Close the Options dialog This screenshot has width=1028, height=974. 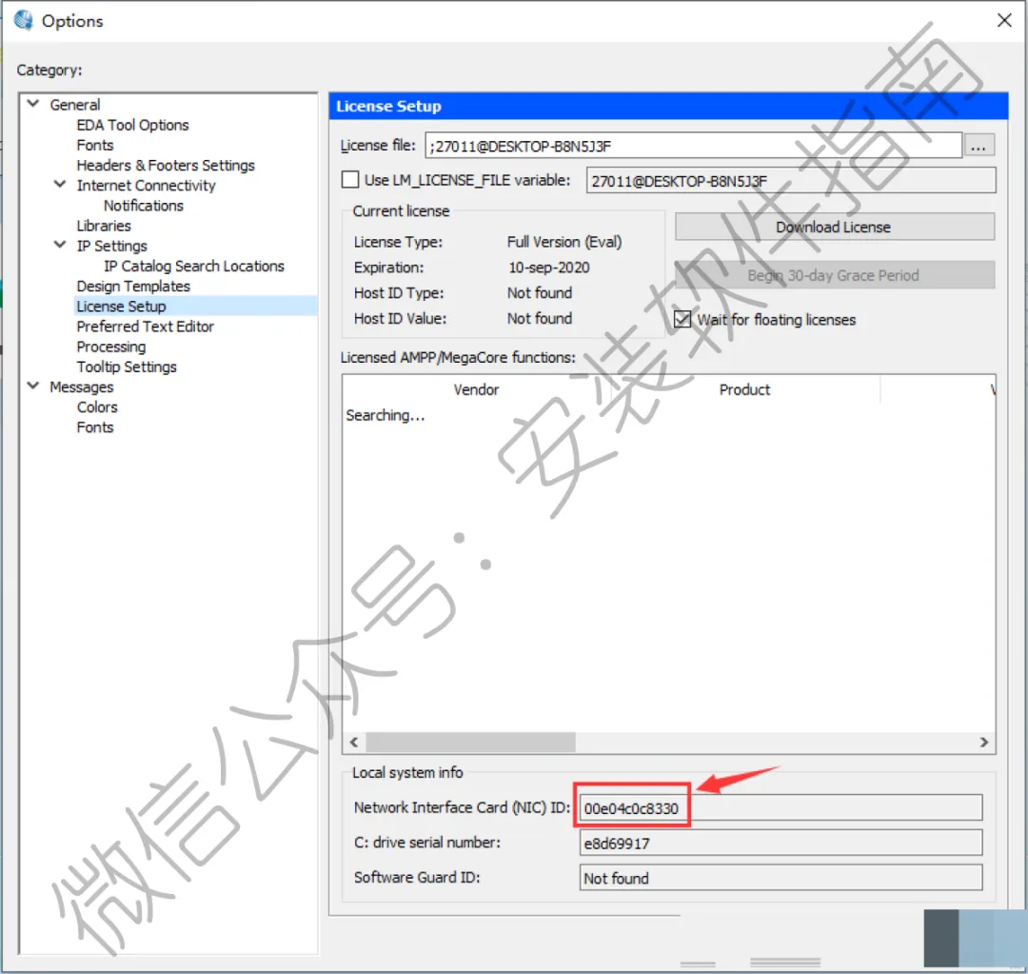click(1004, 20)
